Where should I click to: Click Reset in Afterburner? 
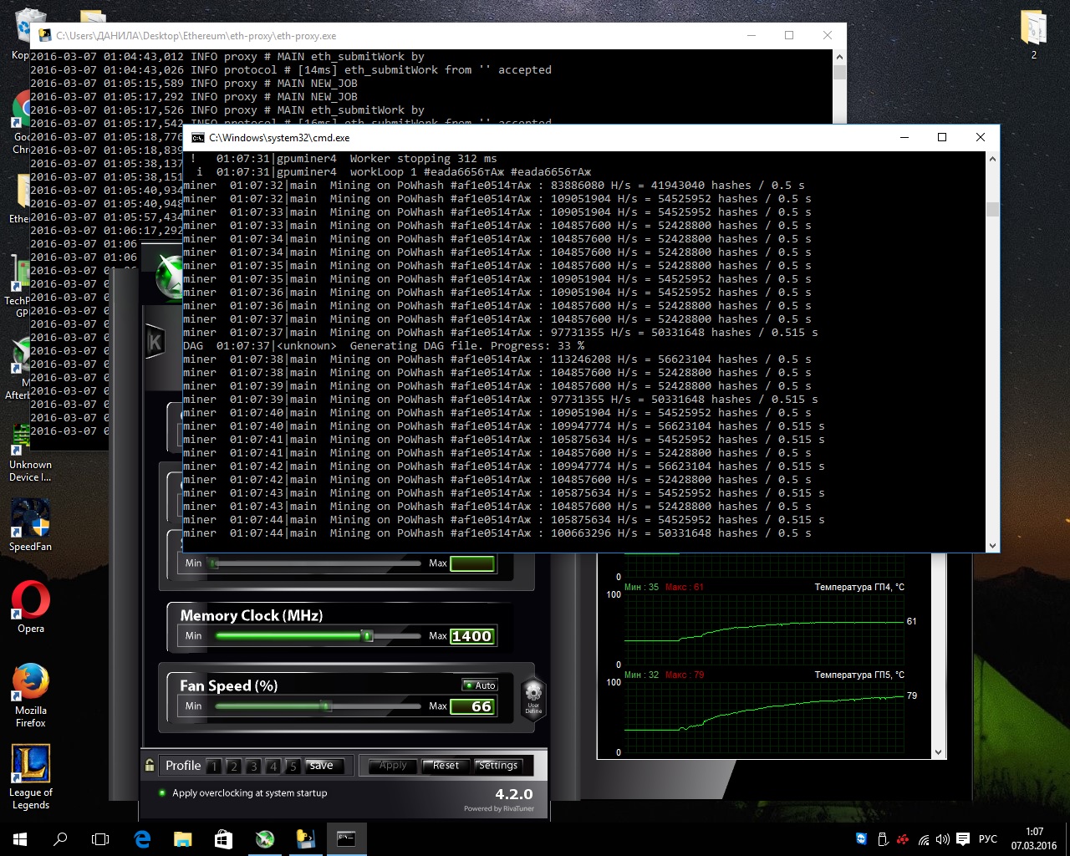[446, 766]
